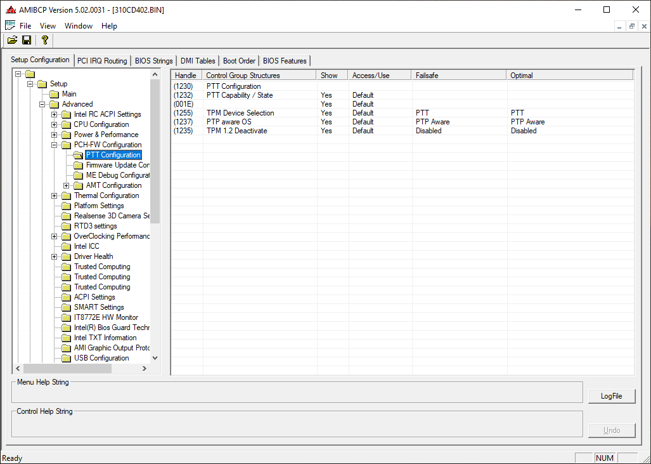Expand the Power & Performance node
This screenshot has height=464, width=651.
tap(54, 135)
